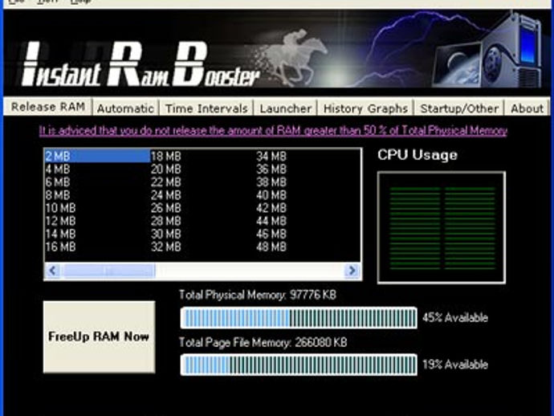The height and width of the screenshot is (416, 554).
Task: Select 44 MB in the list
Action: [x=271, y=222]
